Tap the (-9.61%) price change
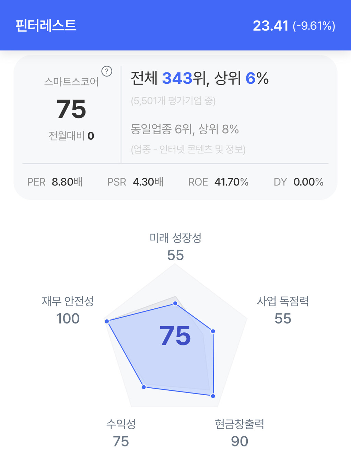This screenshot has width=351, height=467. point(314,26)
